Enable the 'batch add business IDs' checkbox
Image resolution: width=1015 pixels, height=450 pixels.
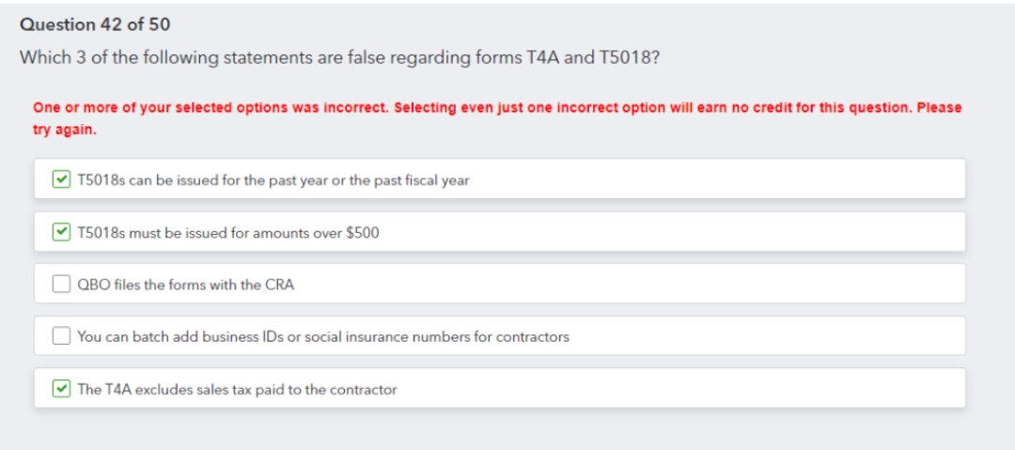tap(61, 336)
